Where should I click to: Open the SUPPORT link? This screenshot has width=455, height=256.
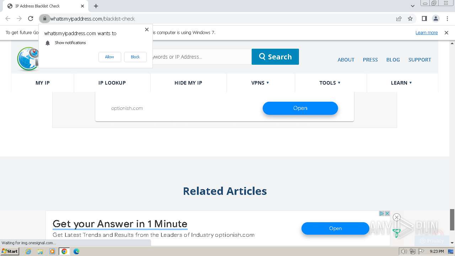419,60
